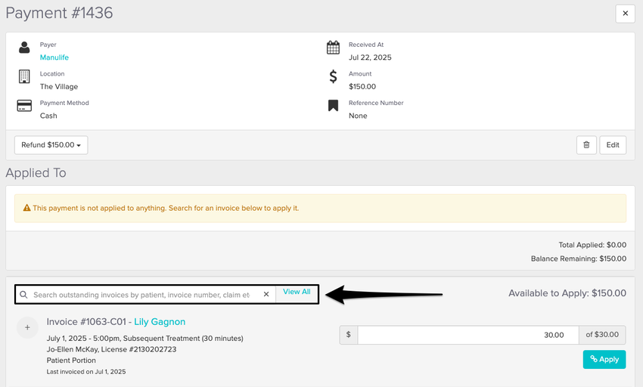The height and width of the screenshot is (387, 643).
Task: Click the Applied To heading
Action: point(36,173)
